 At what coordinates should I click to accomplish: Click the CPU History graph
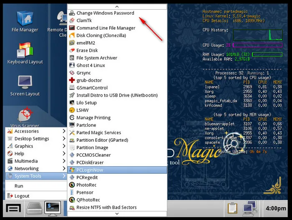coord(258,35)
